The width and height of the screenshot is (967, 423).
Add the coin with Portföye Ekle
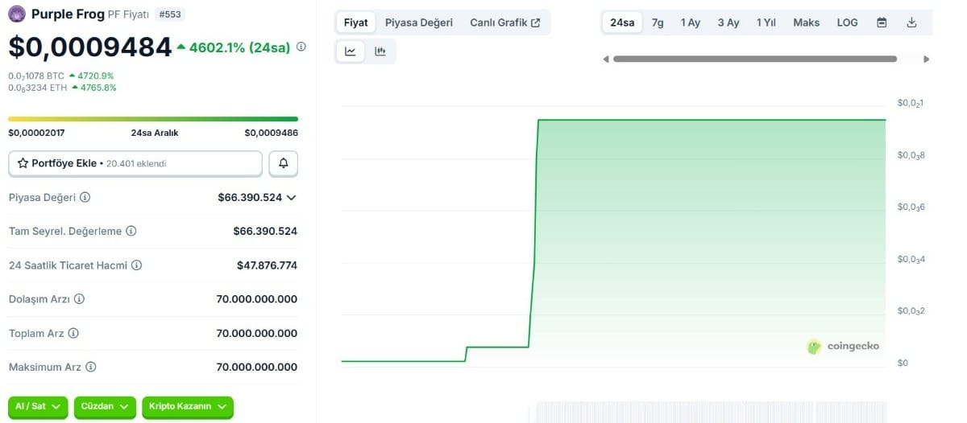click(x=135, y=163)
